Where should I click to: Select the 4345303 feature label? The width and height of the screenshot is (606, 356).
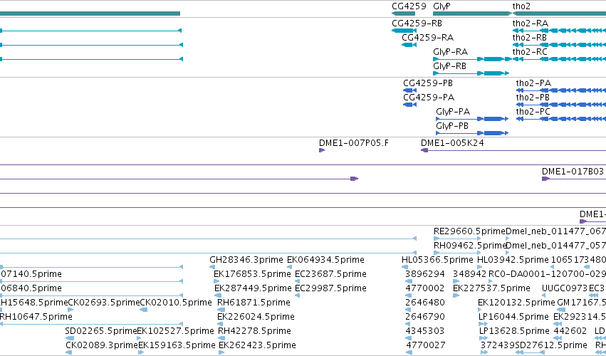pyautogui.click(x=425, y=331)
